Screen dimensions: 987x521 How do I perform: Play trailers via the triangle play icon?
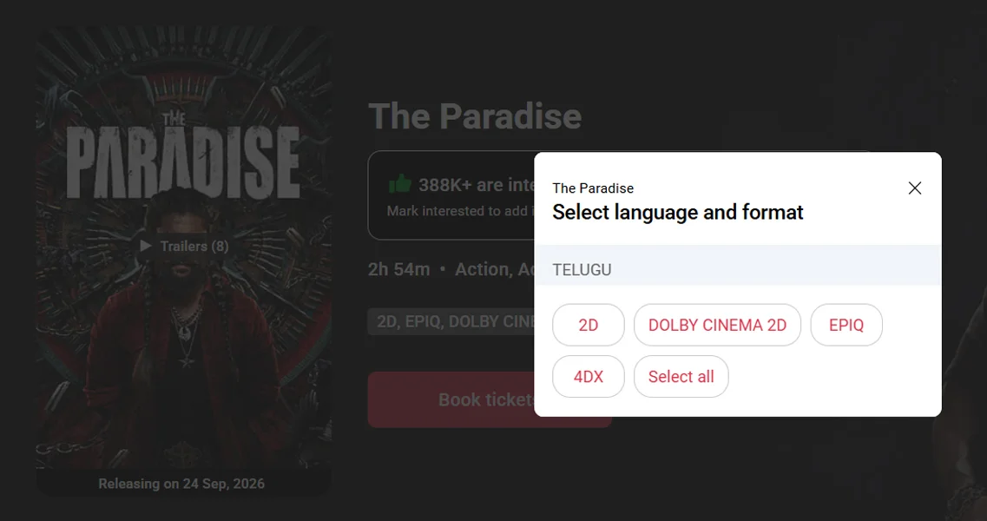(146, 246)
